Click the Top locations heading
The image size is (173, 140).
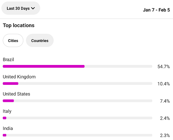click(19, 25)
